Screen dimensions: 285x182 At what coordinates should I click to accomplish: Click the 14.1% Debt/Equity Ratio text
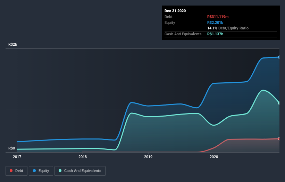tap(228, 28)
